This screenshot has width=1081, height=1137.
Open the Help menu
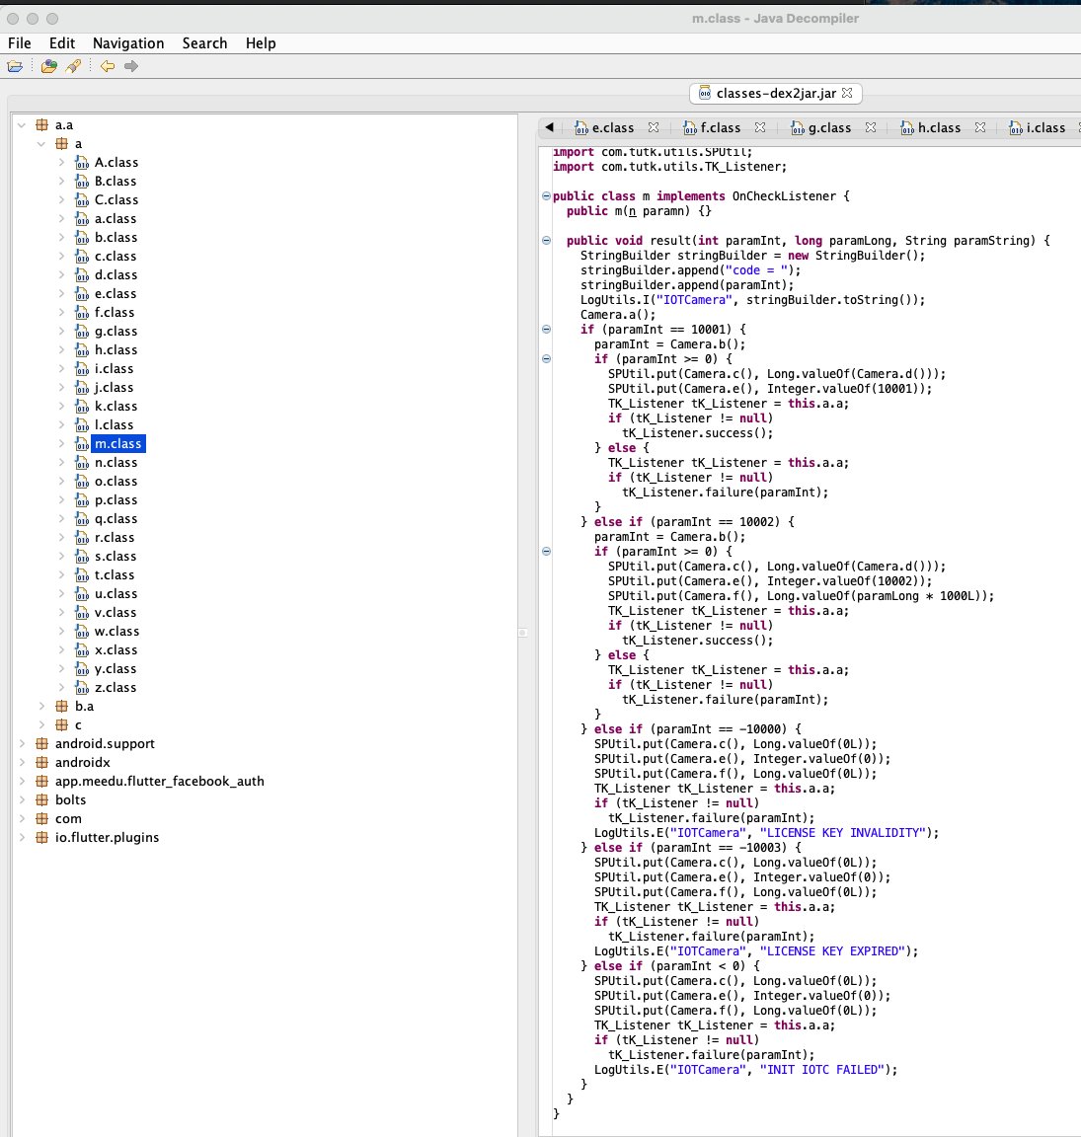click(261, 43)
